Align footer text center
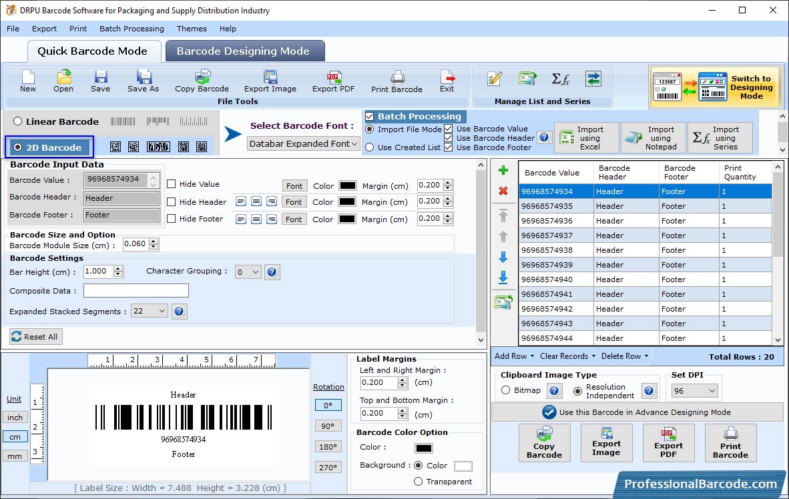 256,219
